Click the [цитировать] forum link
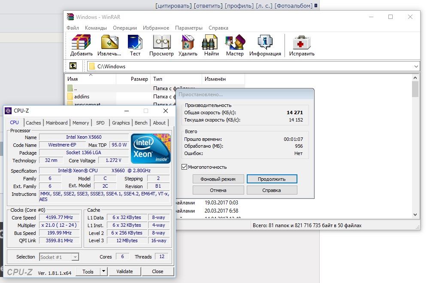The image size is (427, 283). click(173, 6)
